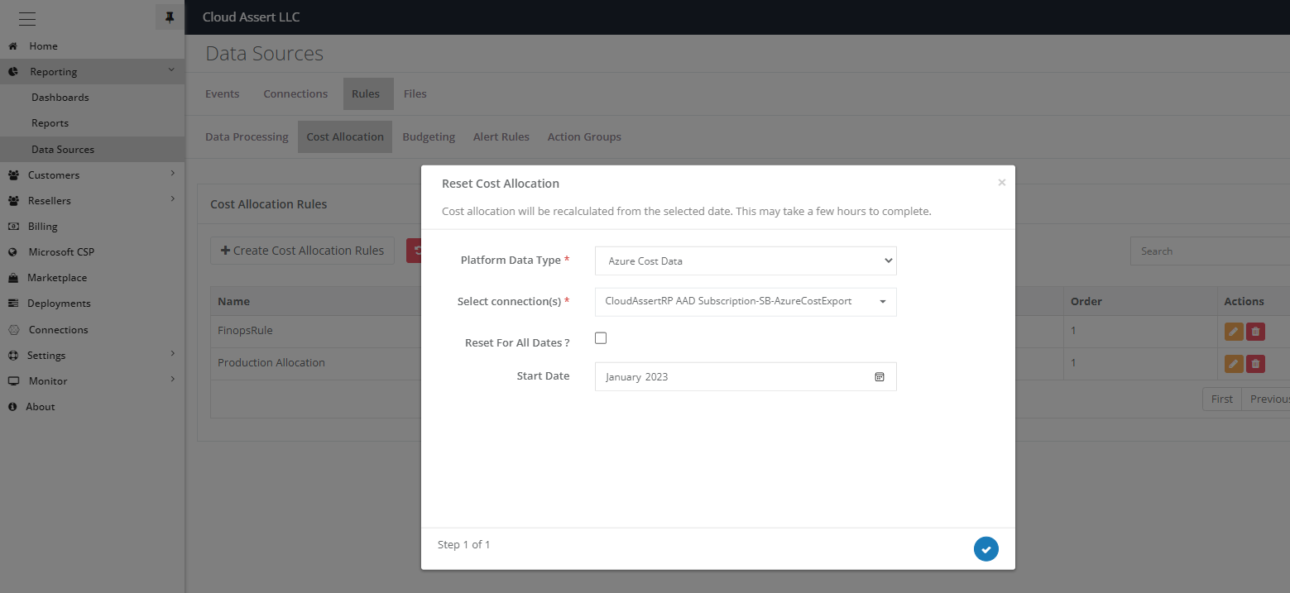
Task: Open Select connection(s) dropdown
Action: 745,302
